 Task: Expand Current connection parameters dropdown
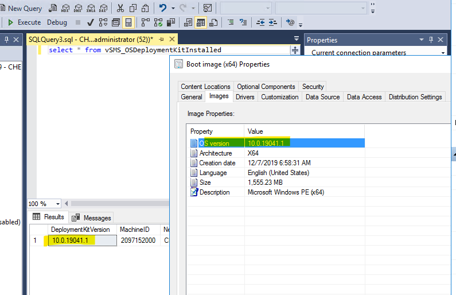[443, 53]
